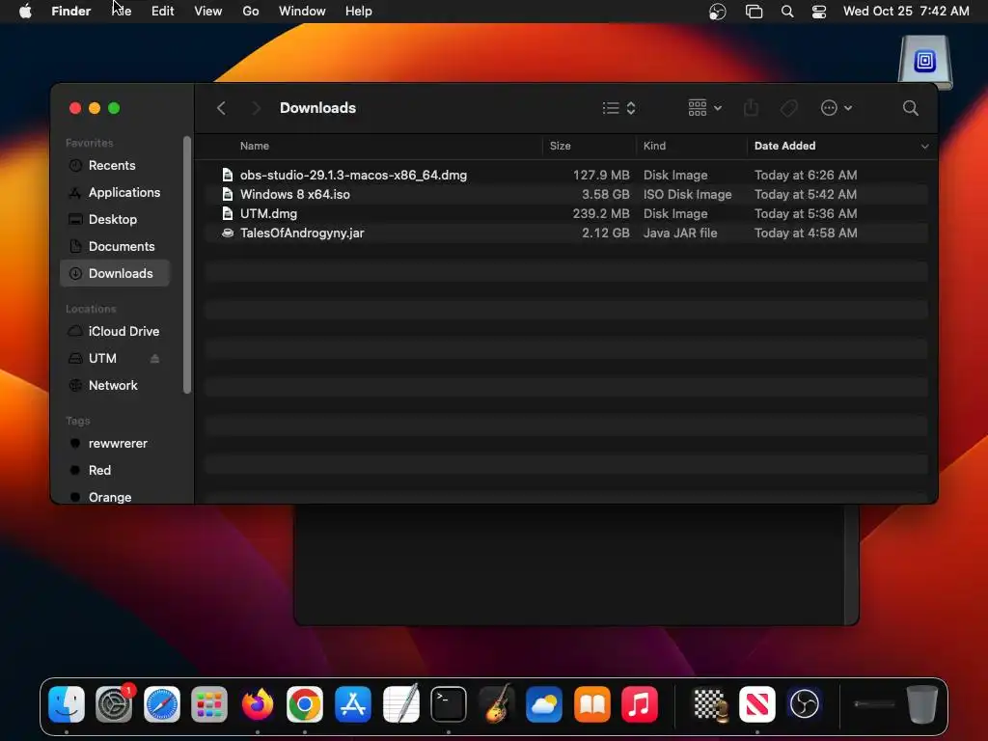Eject the UTM volume
Viewport: 988px width, 741px height.
(x=155, y=359)
